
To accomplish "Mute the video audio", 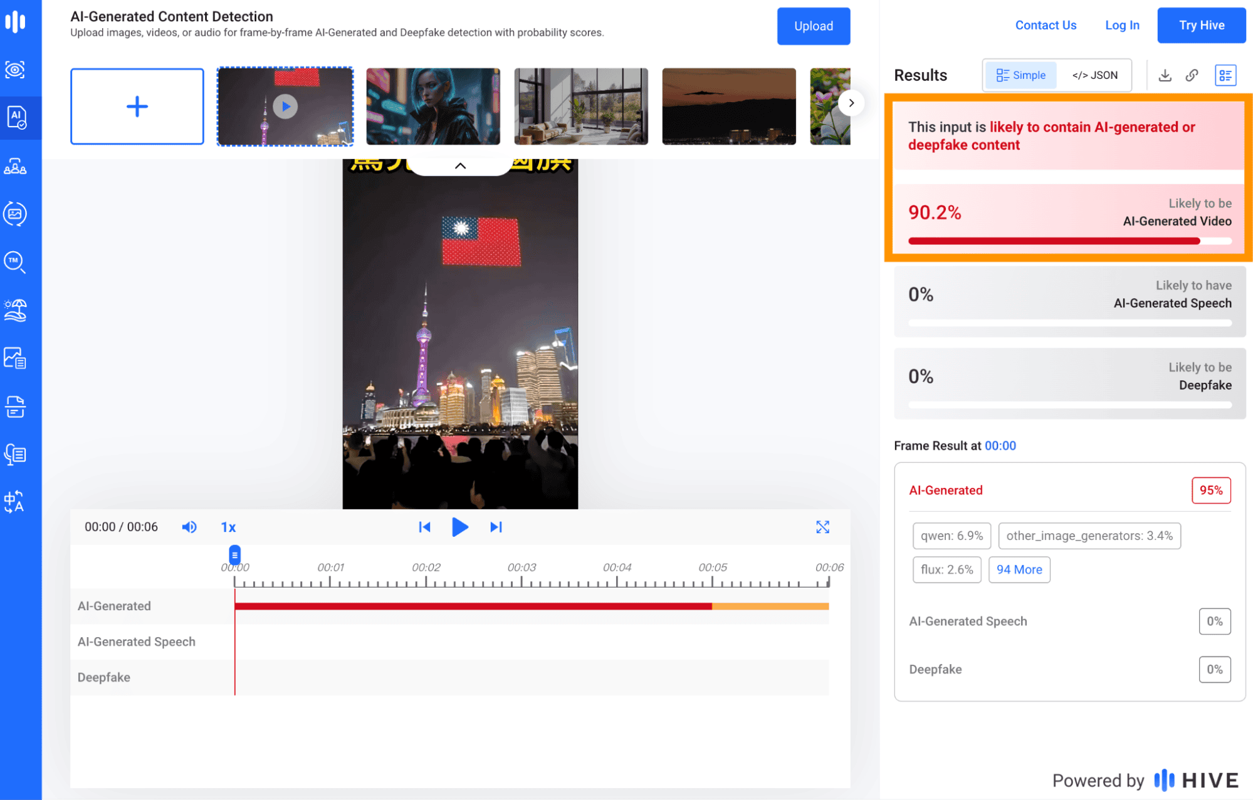I will pyautogui.click(x=189, y=527).
